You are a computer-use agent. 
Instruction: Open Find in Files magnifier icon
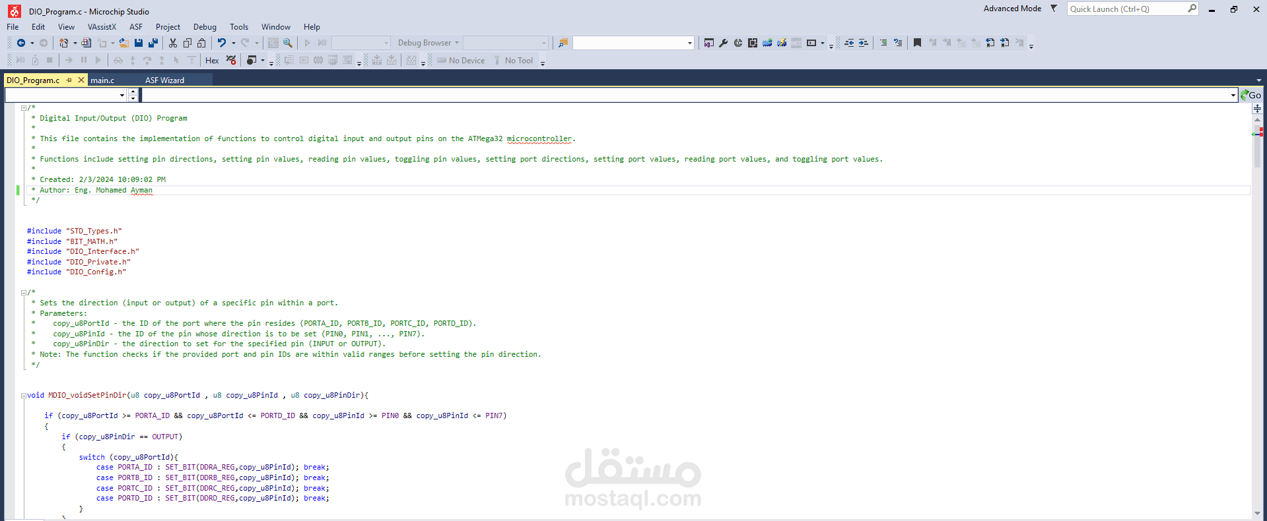[x=288, y=43]
